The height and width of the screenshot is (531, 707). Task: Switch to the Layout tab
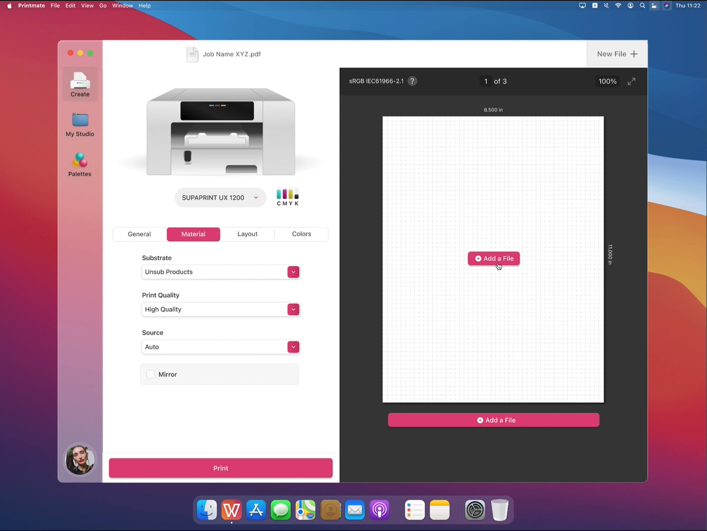[247, 234]
